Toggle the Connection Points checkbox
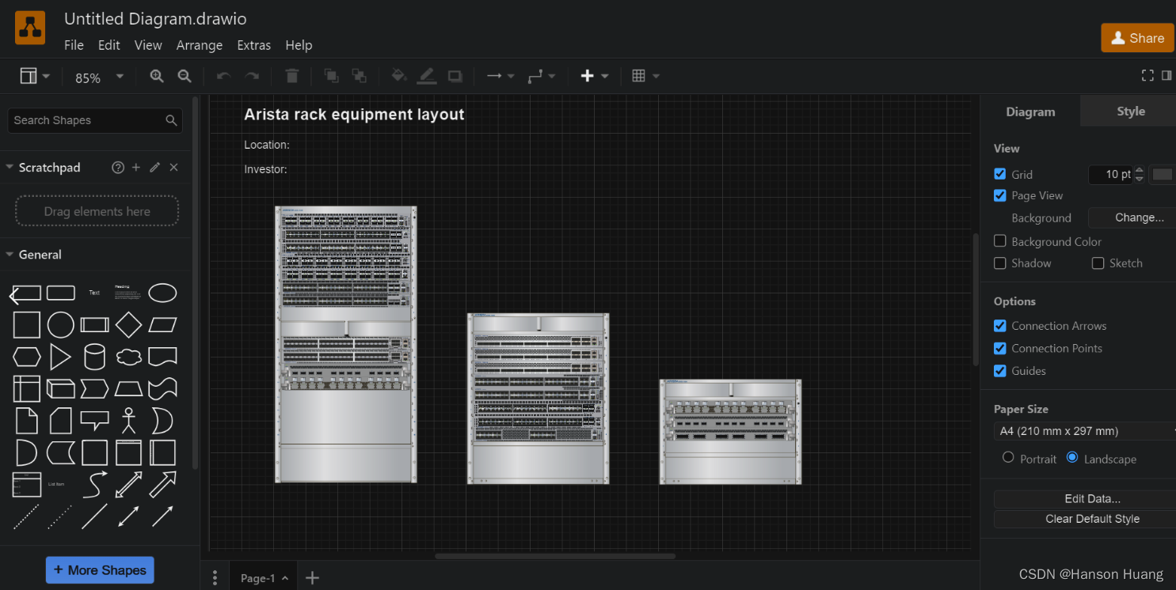 (x=1000, y=348)
